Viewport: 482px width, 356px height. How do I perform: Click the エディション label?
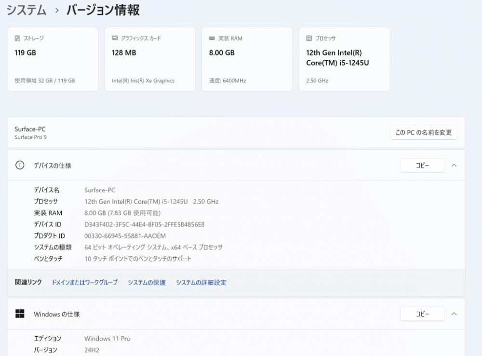tap(48, 339)
